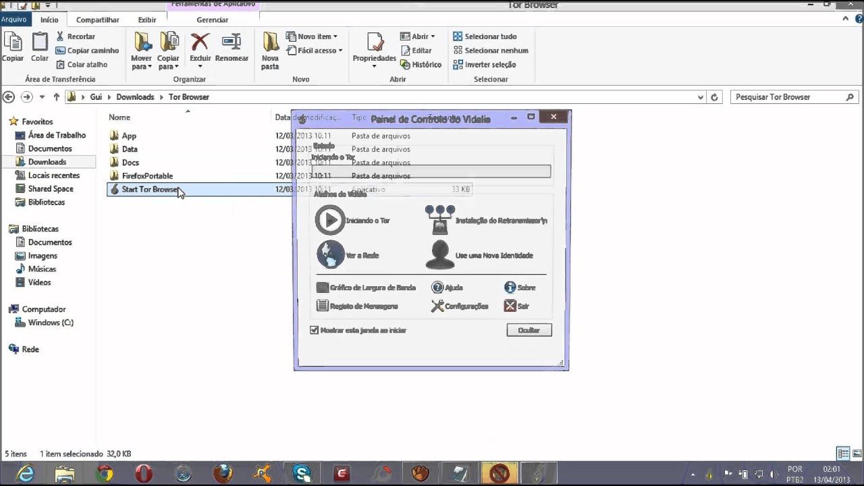The width and height of the screenshot is (864, 486).
Task: Open the Abrir dropdown in ribbon
Action: point(418,36)
